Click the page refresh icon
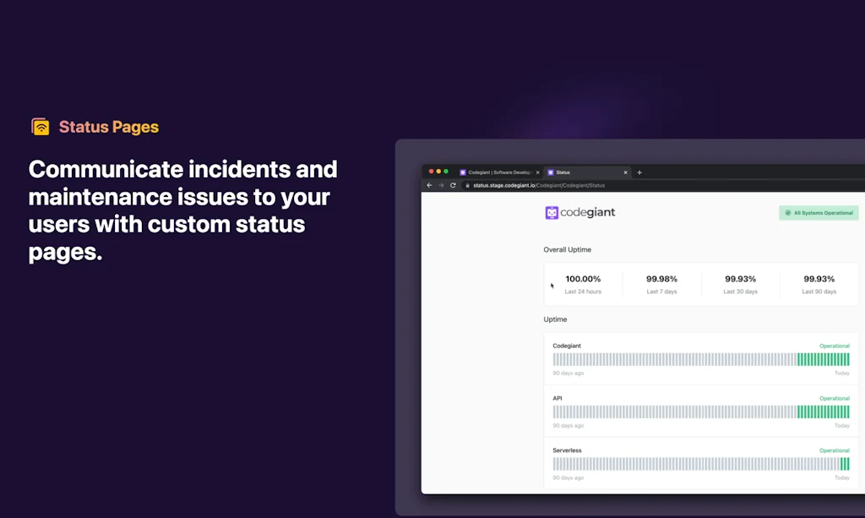This screenshot has width=865, height=518. pyautogui.click(x=453, y=185)
